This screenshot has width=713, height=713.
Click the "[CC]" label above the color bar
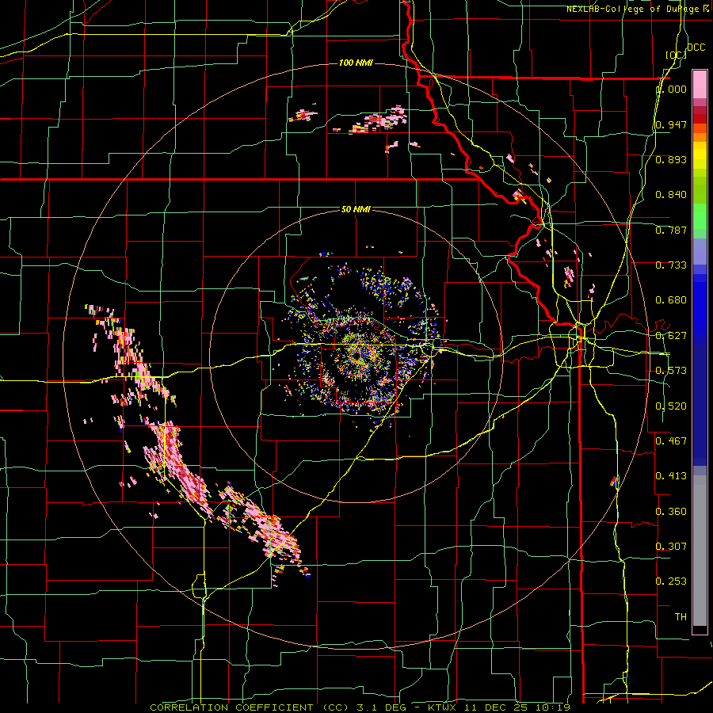click(677, 55)
